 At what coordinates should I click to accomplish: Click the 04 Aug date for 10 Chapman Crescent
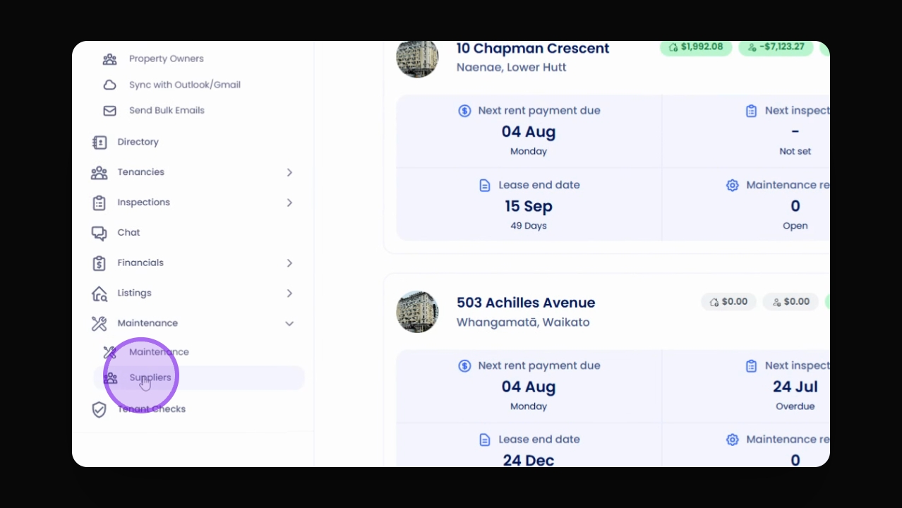coord(529,132)
